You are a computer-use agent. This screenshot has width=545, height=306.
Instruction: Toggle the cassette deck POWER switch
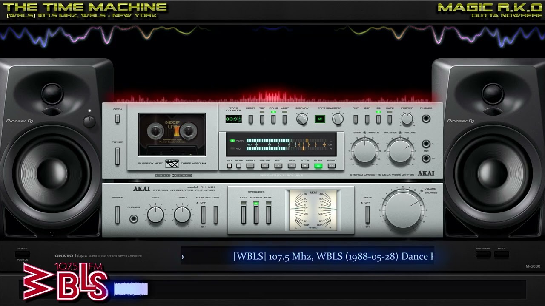[x=118, y=156]
